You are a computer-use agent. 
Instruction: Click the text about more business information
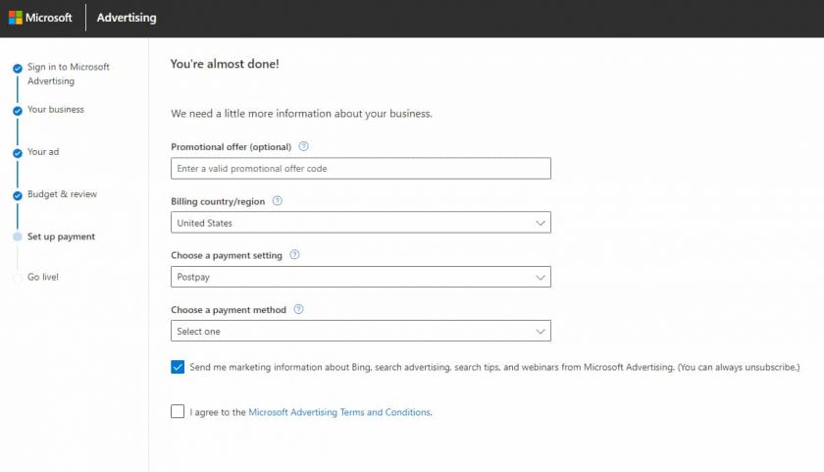pyautogui.click(x=301, y=114)
